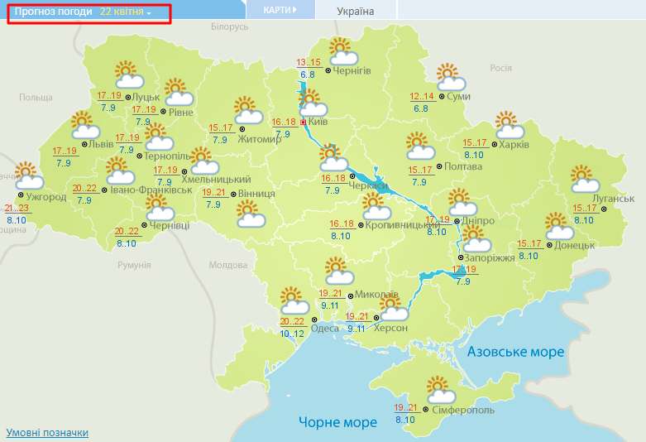This screenshot has width=646, height=442.
Task: Click the Полтава temperature 15..17
Action: pyautogui.click(x=419, y=170)
